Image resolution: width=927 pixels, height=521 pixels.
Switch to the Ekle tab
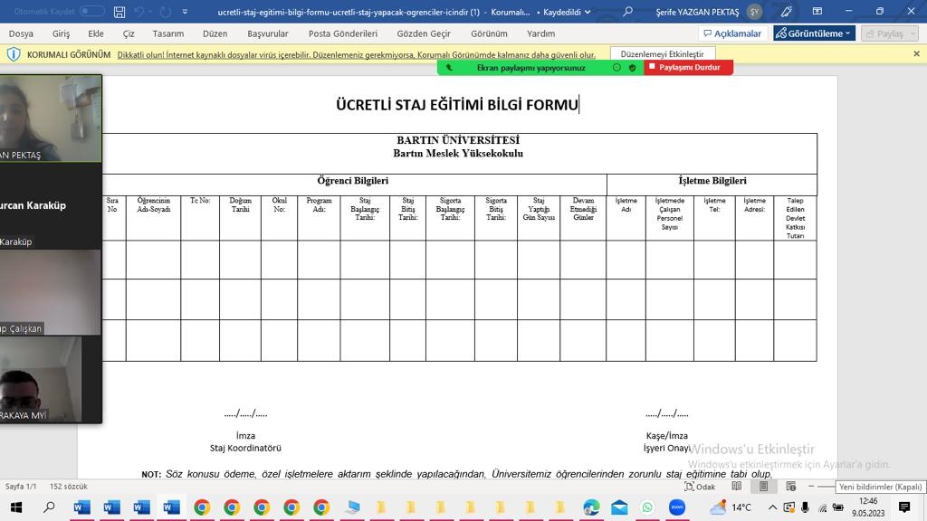coord(96,33)
